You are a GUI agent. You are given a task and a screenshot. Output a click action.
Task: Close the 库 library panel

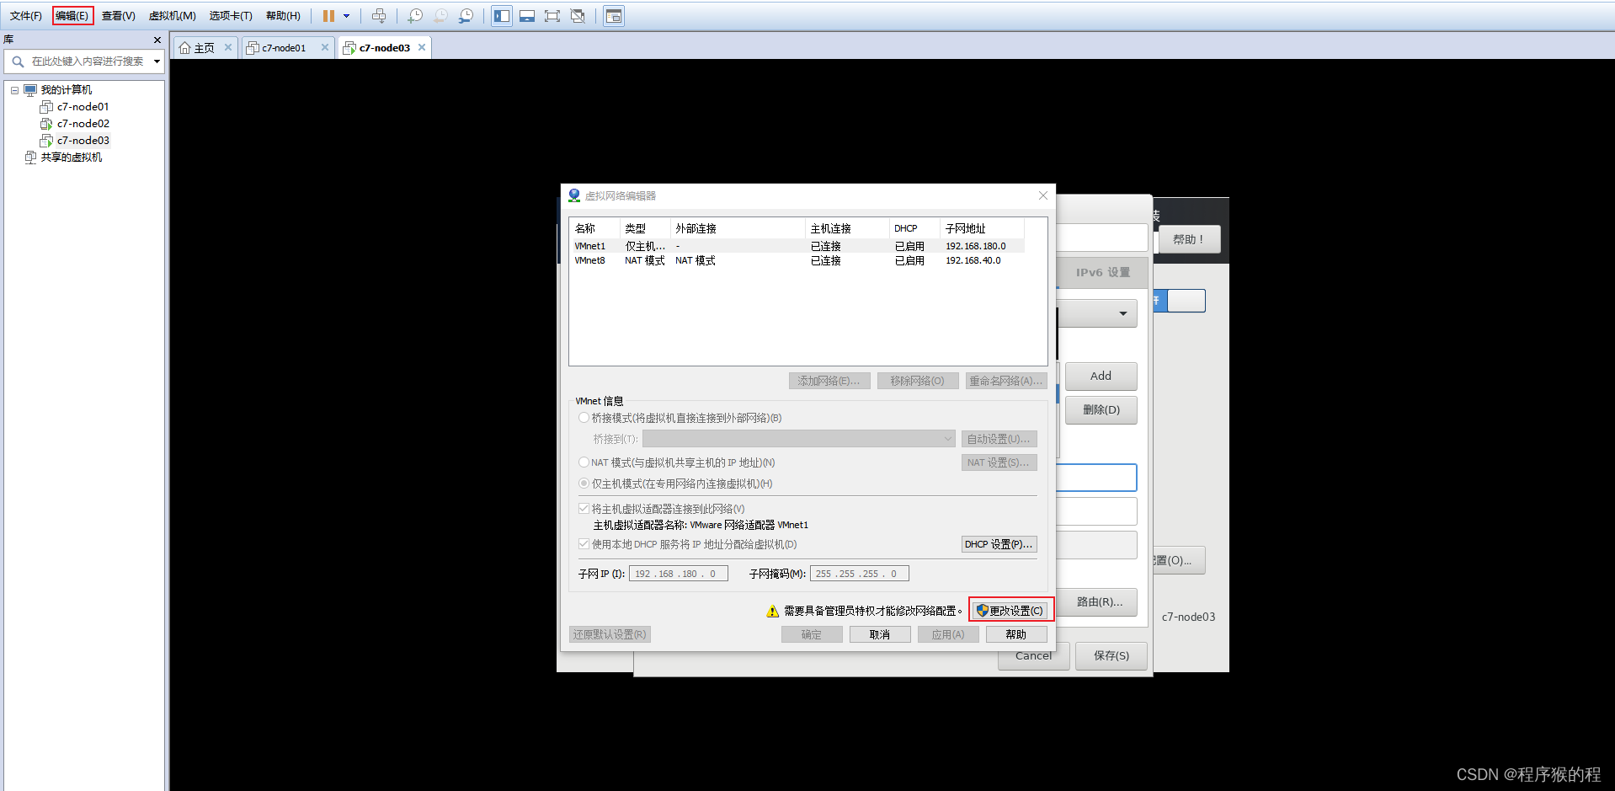point(157,40)
